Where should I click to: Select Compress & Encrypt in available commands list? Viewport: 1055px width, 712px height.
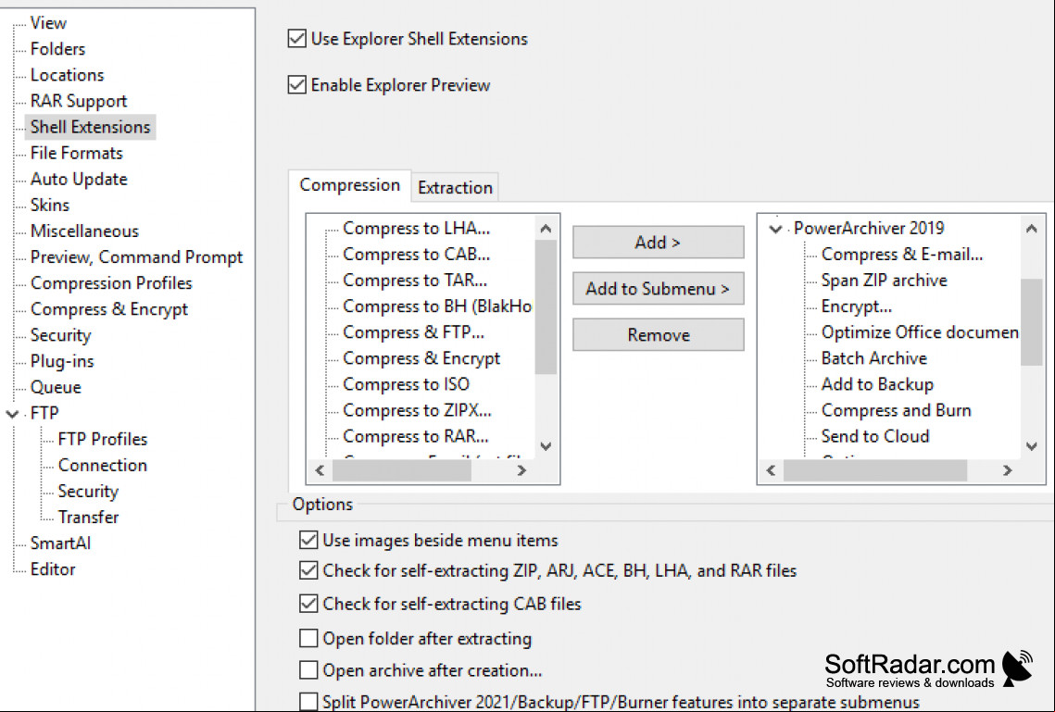(x=421, y=358)
